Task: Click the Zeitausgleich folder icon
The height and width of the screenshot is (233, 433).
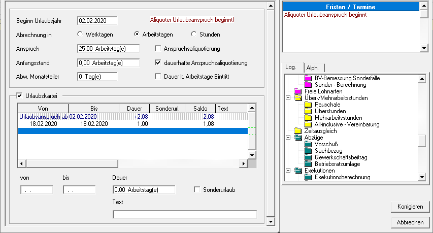Action: point(298,131)
